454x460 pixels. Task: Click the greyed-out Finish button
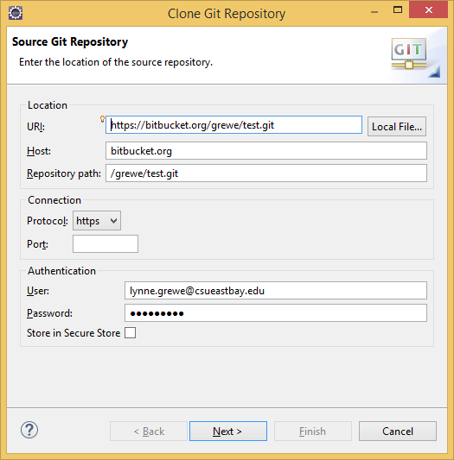coord(313,432)
